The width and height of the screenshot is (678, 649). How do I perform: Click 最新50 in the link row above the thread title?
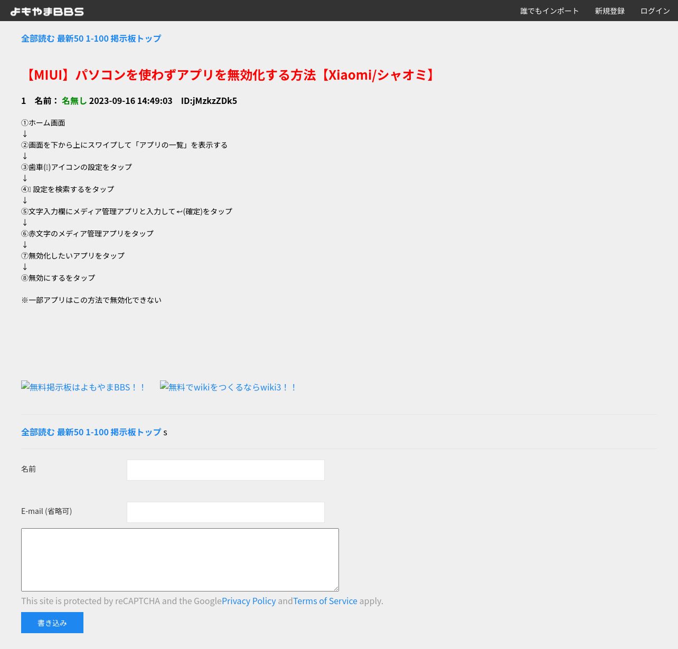(70, 39)
